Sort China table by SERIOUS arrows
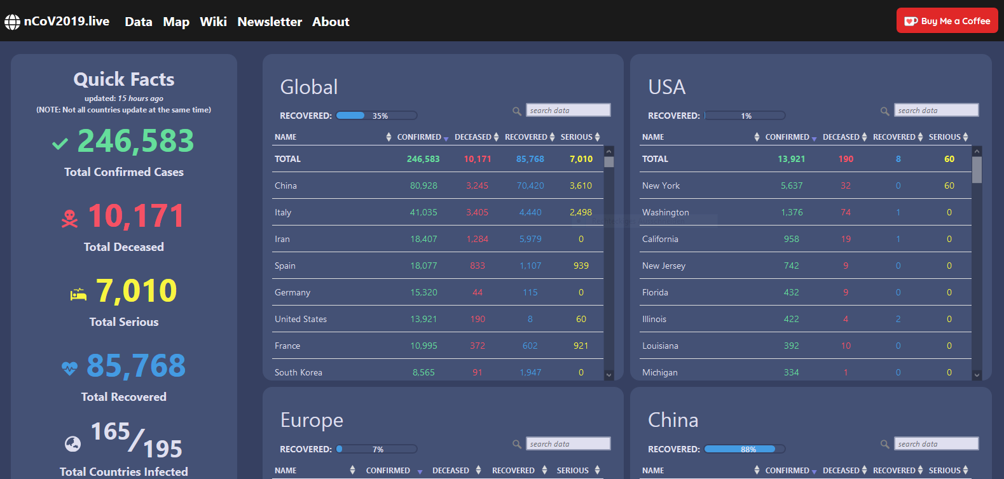 965,470
